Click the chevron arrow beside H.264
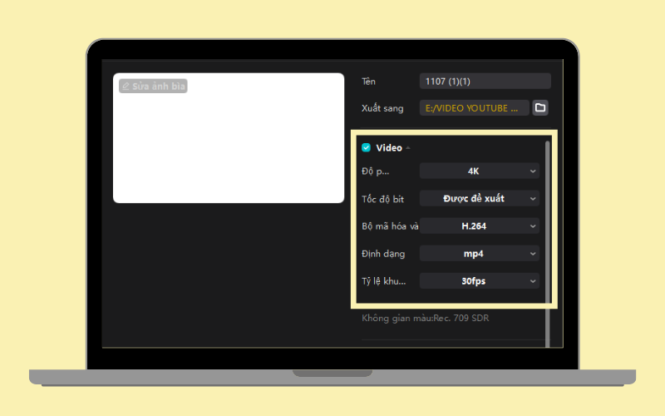The image size is (665, 416). pyautogui.click(x=533, y=226)
